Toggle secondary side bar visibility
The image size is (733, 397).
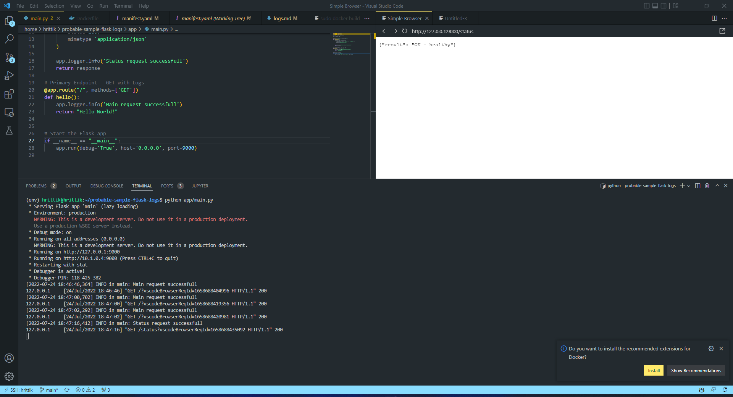pyautogui.click(x=664, y=6)
